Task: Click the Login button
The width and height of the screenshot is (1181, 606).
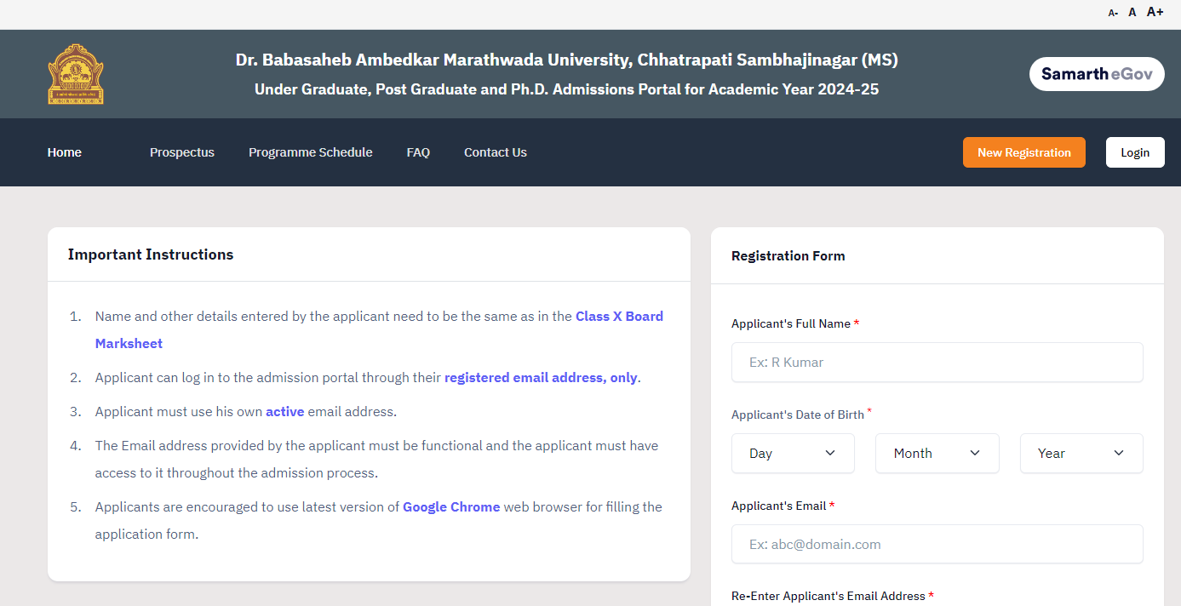Action: (1135, 151)
